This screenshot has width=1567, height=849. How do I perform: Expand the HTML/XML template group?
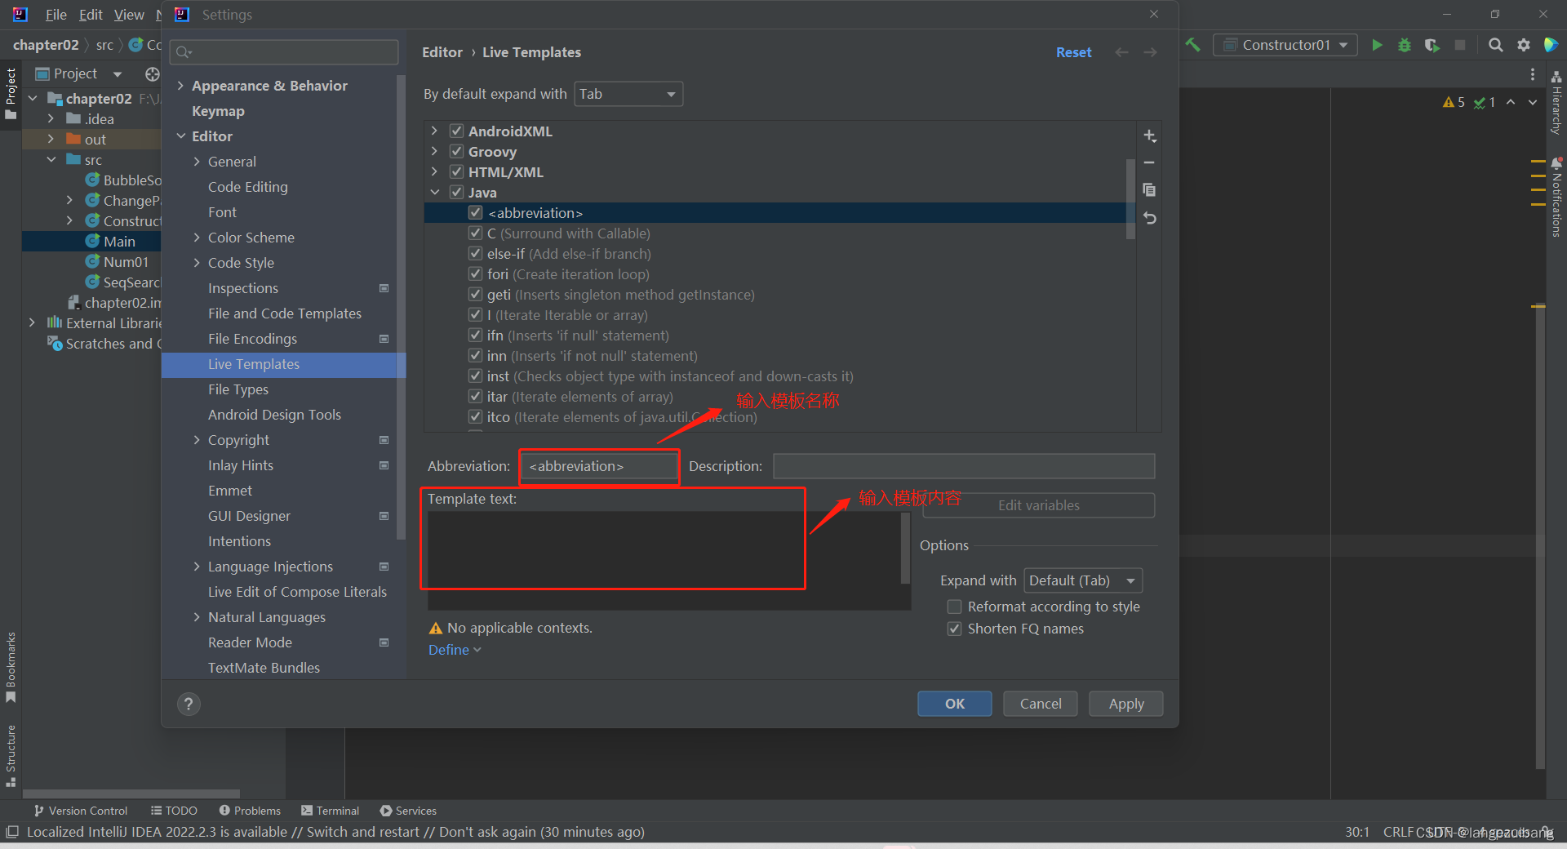point(434,171)
